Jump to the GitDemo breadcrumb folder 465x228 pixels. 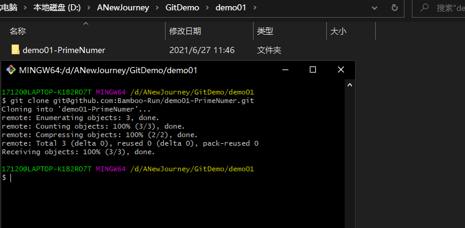point(182,8)
